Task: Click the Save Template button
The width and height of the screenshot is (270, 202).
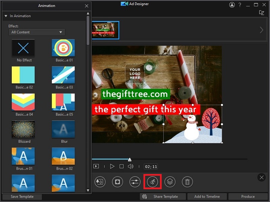Action: coord(22,197)
